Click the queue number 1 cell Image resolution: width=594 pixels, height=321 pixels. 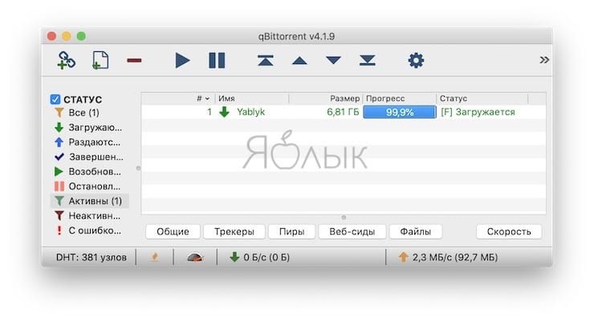tap(210, 112)
